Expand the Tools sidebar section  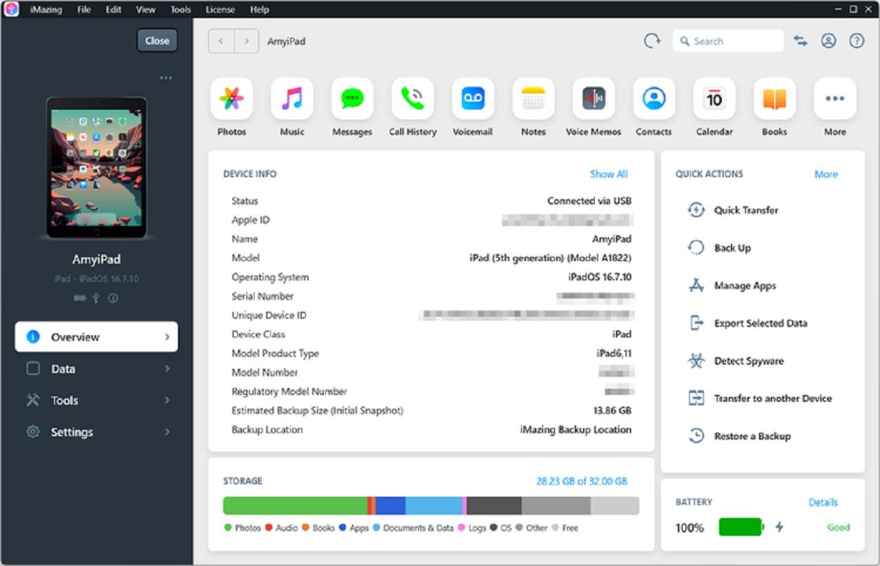(x=96, y=400)
